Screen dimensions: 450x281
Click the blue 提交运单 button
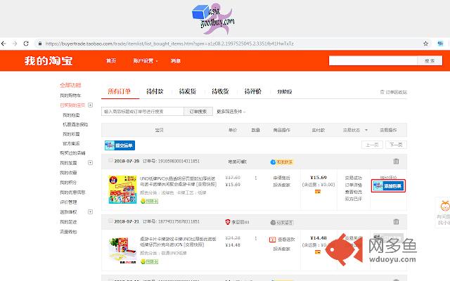coord(120,145)
